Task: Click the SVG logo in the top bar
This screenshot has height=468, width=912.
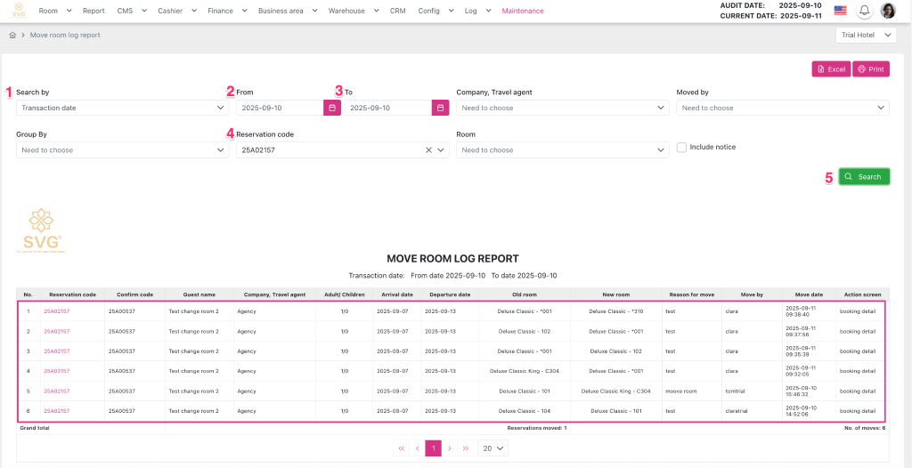Action: pyautogui.click(x=19, y=12)
